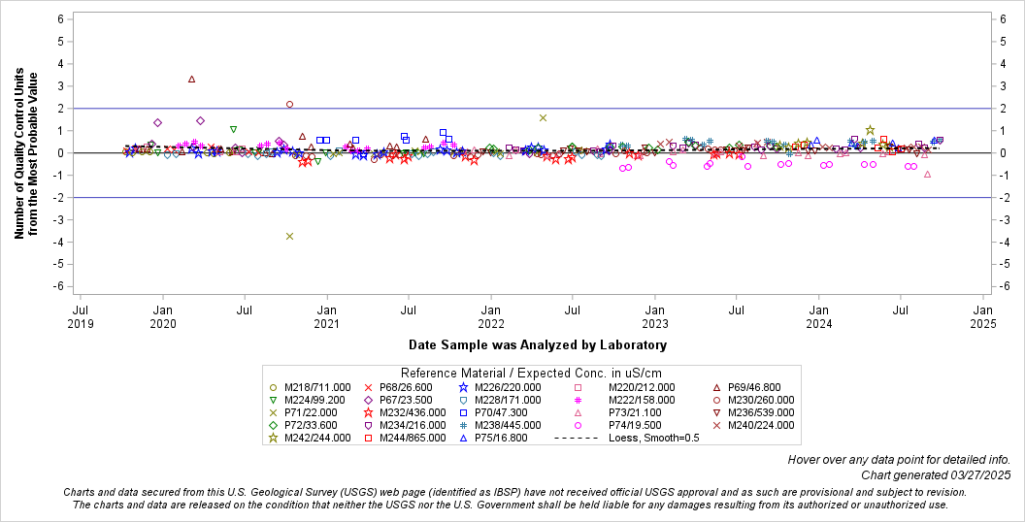The image size is (1025, 522).
Task: Click the dark red circle point above 2
Action: coord(289,104)
